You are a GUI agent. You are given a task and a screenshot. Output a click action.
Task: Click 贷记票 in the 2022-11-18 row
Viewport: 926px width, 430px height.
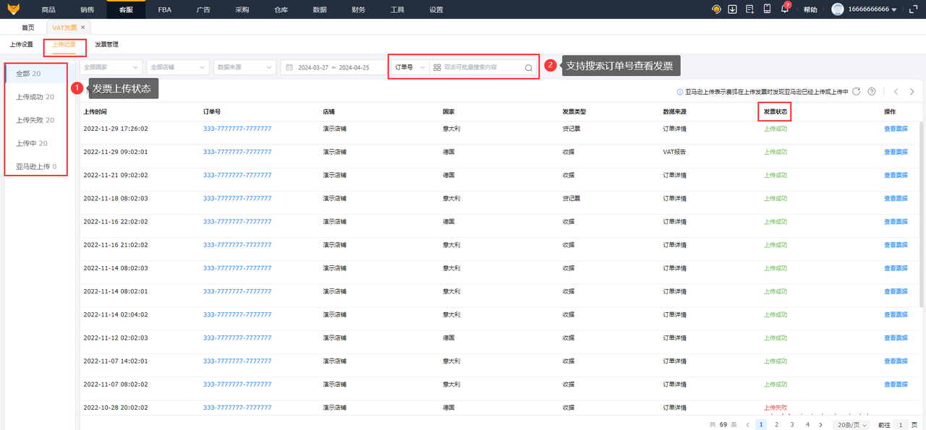(572, 198)
